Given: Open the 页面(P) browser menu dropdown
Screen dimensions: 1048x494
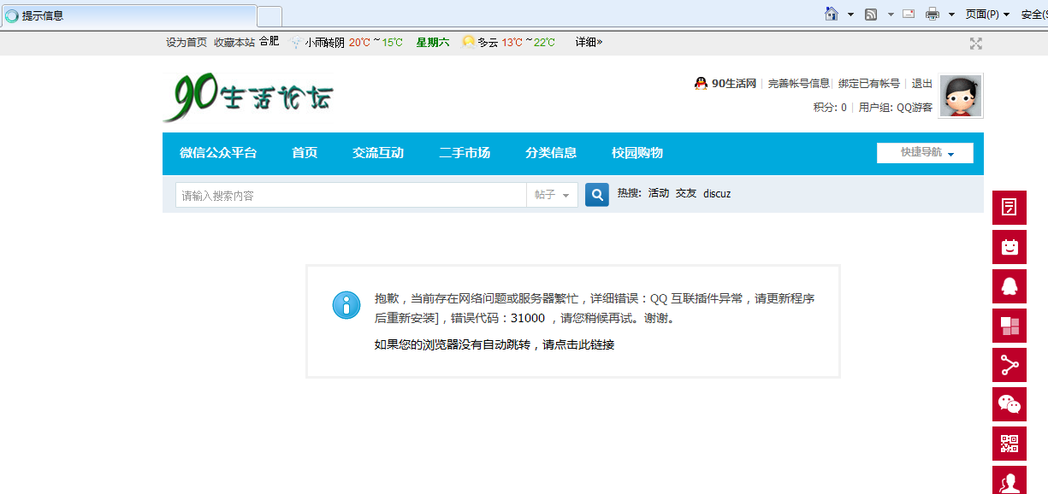Looking at the screenshot, I should (987, 14).
